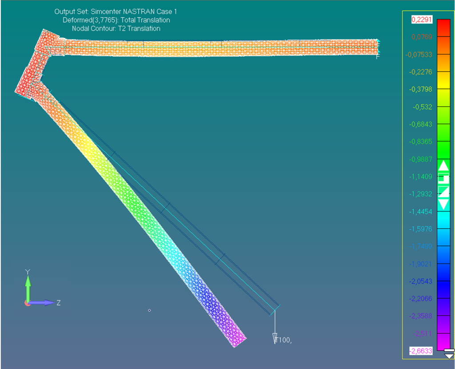Grab the slider handle at the legend bottom
Image resolution: width=455 pixels, height=369 pixels.
tap(449, 354)
